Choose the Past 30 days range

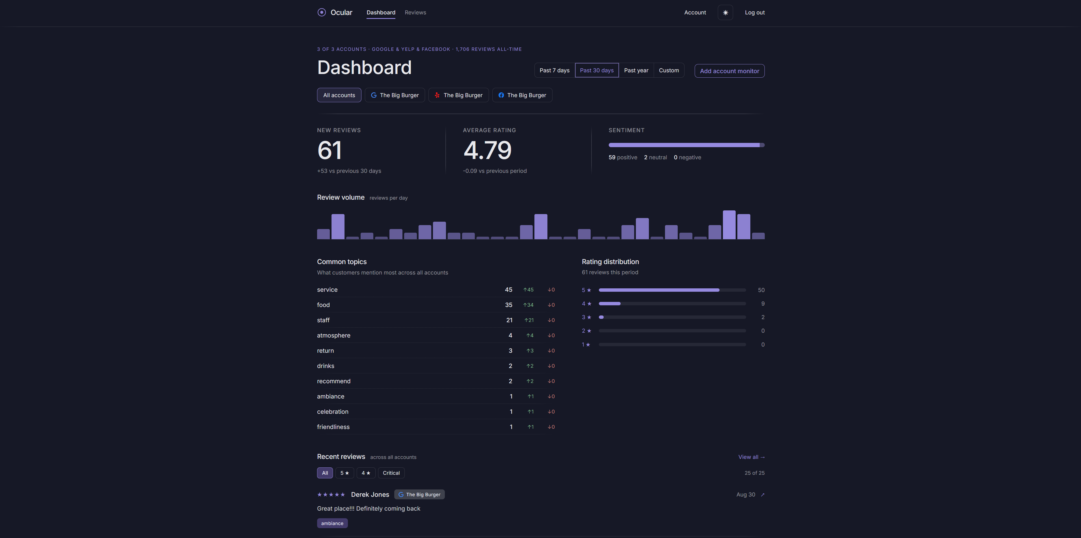tap(596, 70)
